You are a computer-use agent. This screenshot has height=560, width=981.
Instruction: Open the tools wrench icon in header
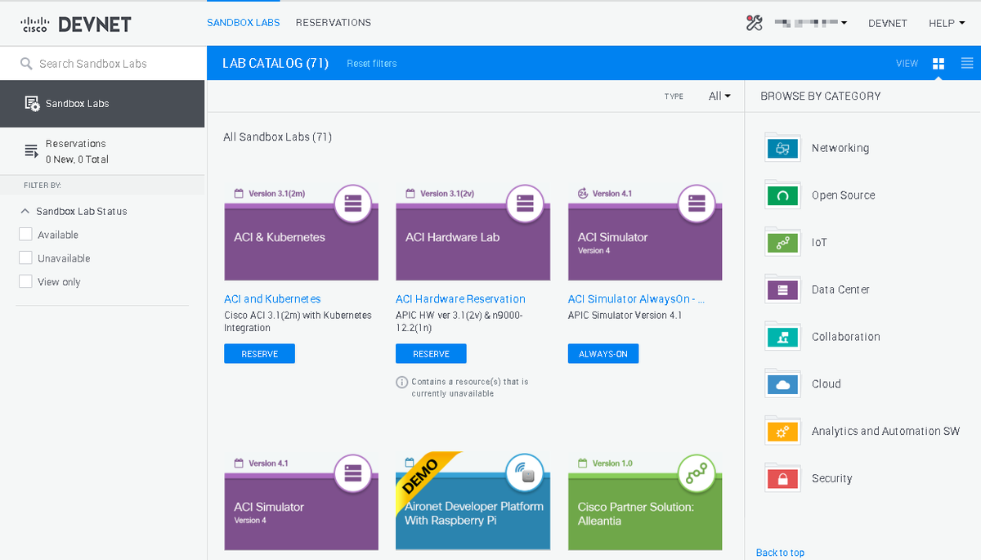click(x=754, y=23)
